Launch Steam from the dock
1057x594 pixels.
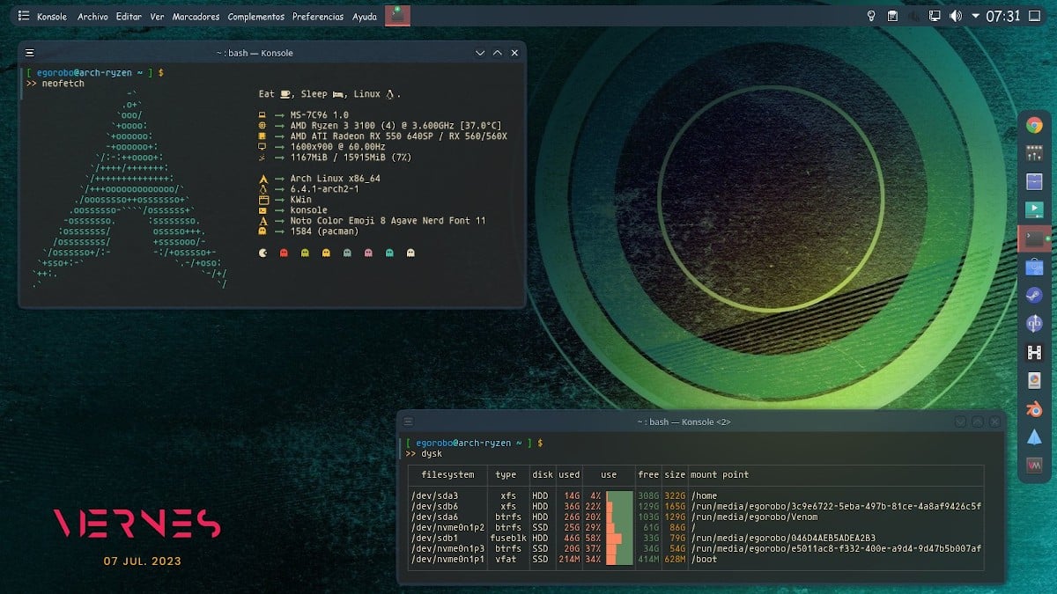[1034, 296]
